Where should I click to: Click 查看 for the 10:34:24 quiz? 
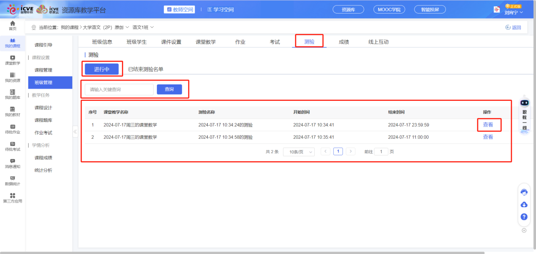click(488, 125)
